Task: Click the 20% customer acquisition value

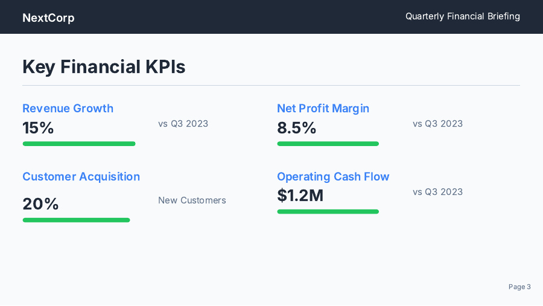Action: tap(40, 204)
